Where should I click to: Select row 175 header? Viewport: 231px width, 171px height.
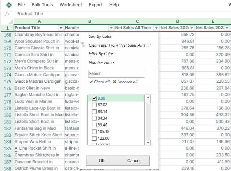[x=7, y=81]
